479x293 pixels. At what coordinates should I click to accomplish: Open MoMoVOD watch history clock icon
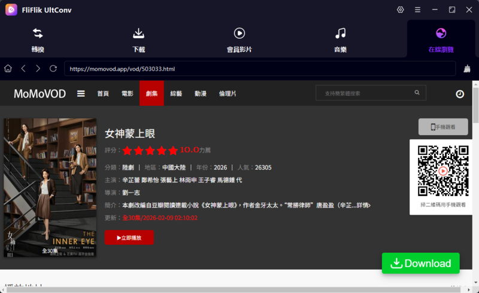459,94
